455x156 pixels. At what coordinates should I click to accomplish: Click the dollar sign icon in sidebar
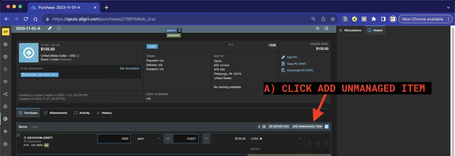click(x=5, y=107)
